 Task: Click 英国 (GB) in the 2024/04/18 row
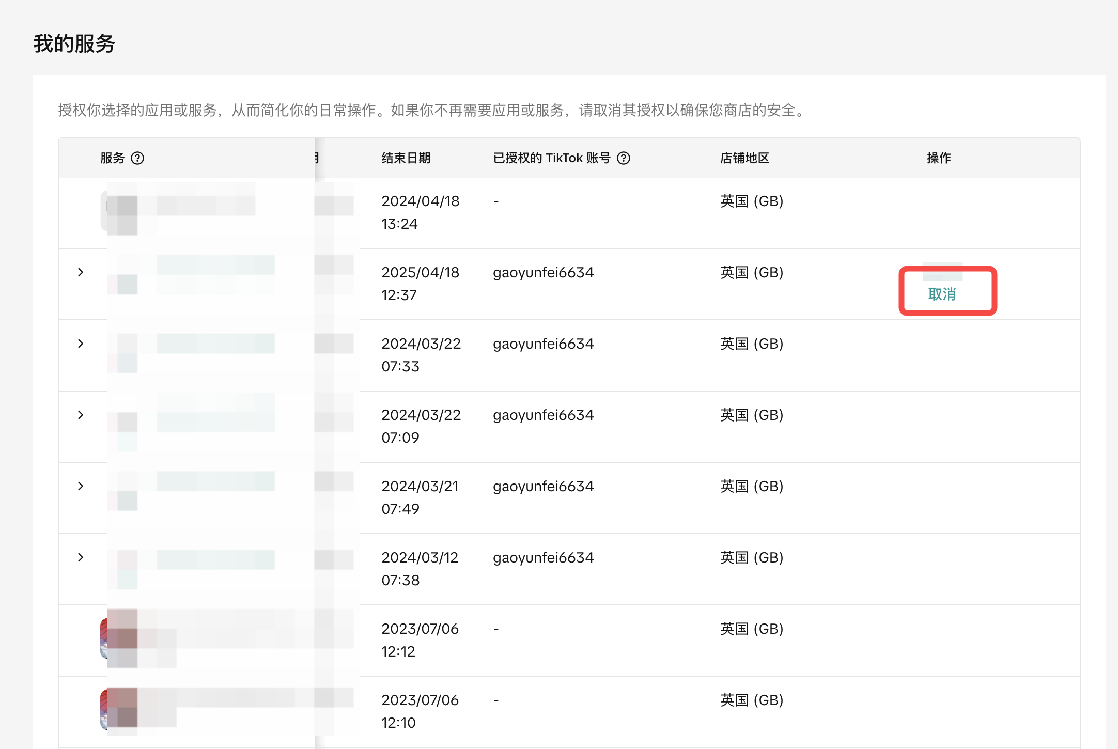pyautogui.click(x=752, y=201)
